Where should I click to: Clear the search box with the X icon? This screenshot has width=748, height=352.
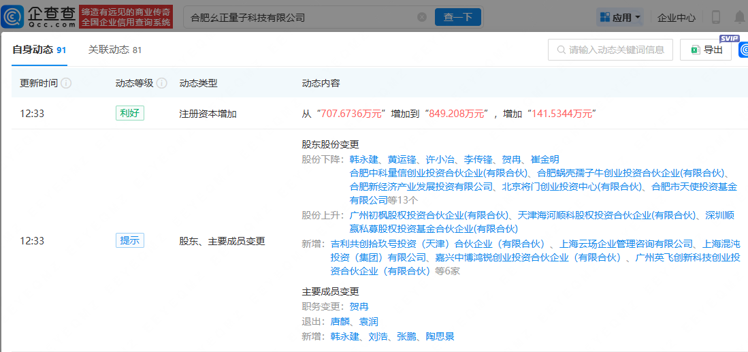tap(422, 17)
